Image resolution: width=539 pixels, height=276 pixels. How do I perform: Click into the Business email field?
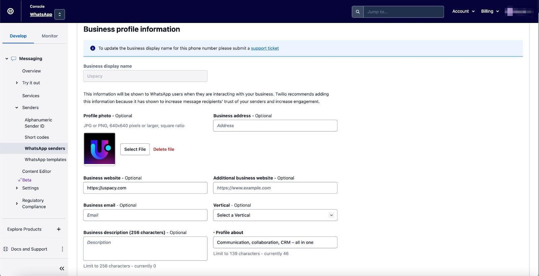[x=145, y=215]
